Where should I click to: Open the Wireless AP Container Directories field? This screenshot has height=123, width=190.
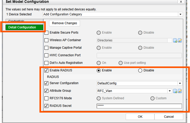click(134, 40)
